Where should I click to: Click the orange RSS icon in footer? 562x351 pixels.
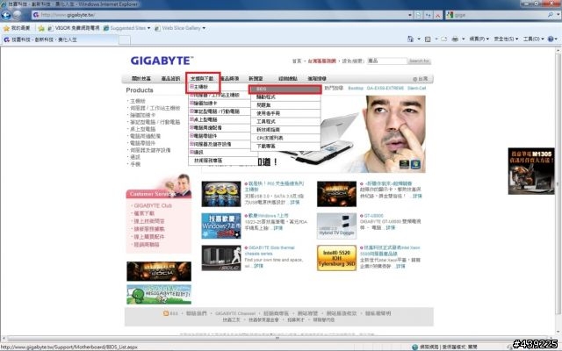[x=166, y=313]
